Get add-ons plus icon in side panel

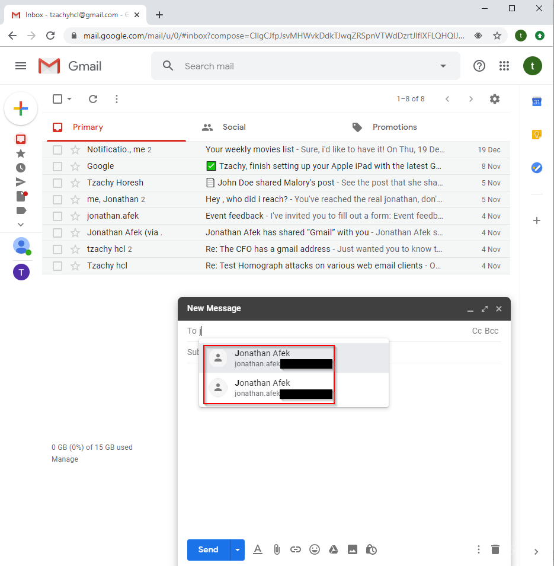coord(537,220)
